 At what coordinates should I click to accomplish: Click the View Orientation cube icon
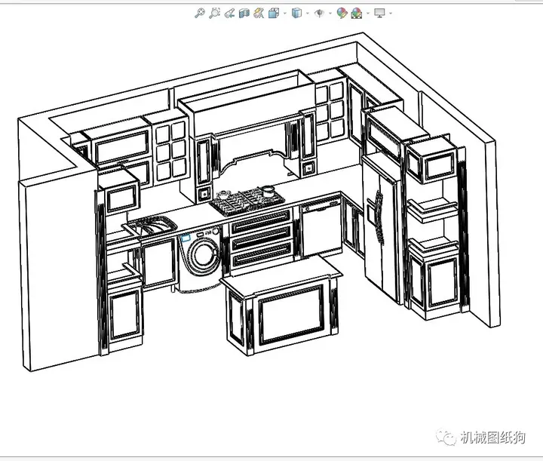point(274,13)
